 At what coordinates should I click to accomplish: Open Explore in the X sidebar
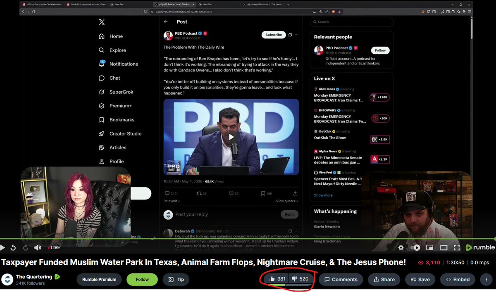click(x=112, y=50)
